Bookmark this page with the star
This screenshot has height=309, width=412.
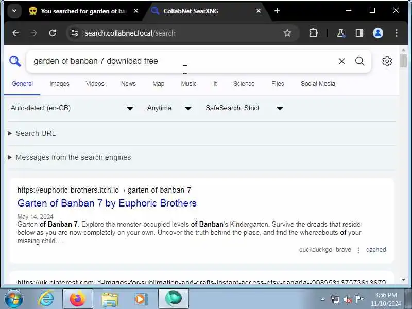pyautogui.click(x=287, y=33)
